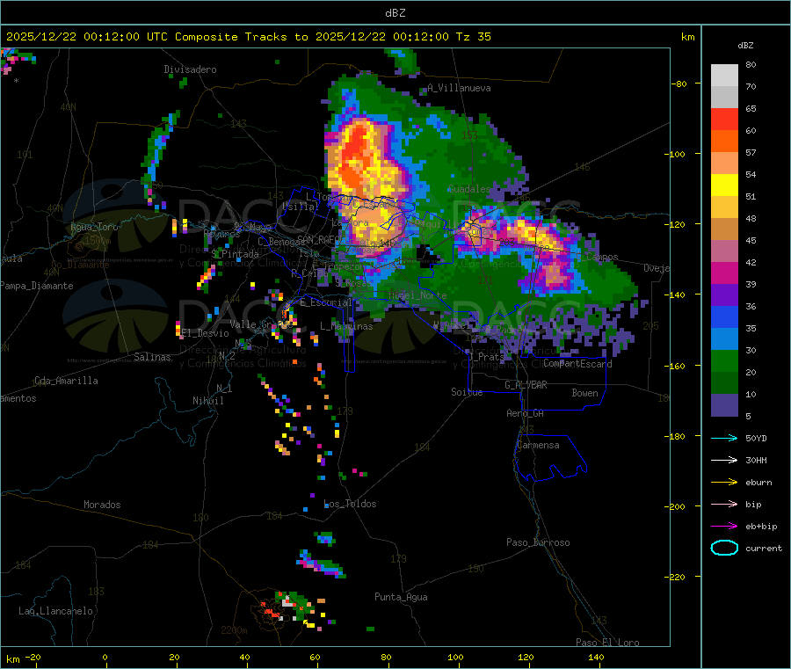The height and width of the screenshot is (669, 791).
Task: Click the Los_Toldos map label
Action: coord(350,504)
